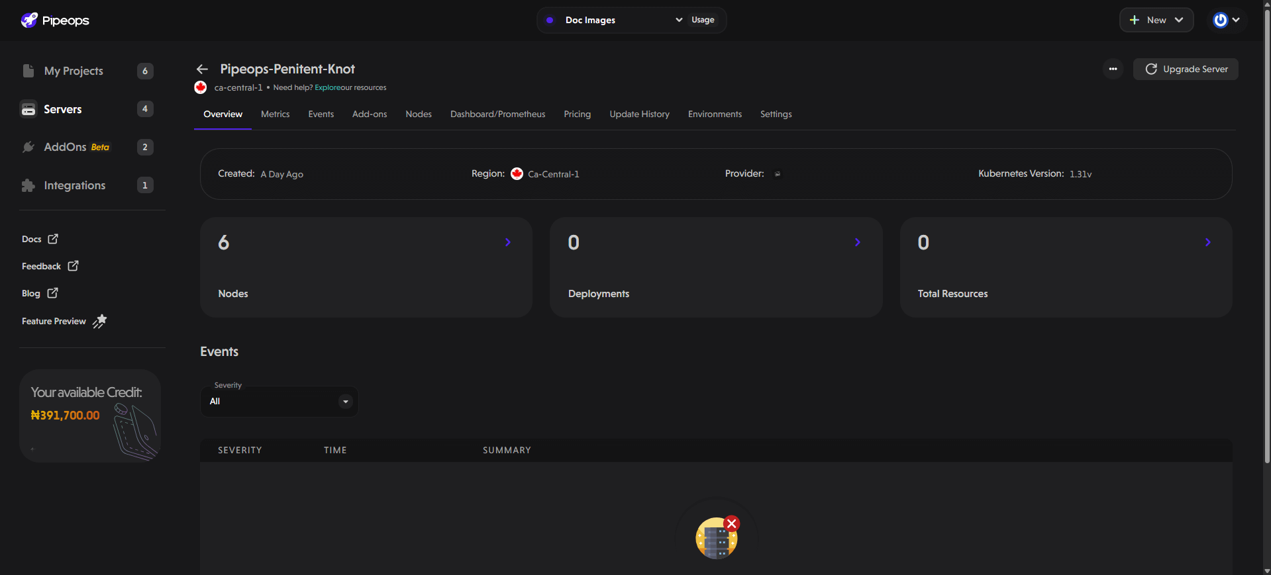Click the My Projects count badge 6
This screenshot has height=575, width=1271.
tap(145, 71)
